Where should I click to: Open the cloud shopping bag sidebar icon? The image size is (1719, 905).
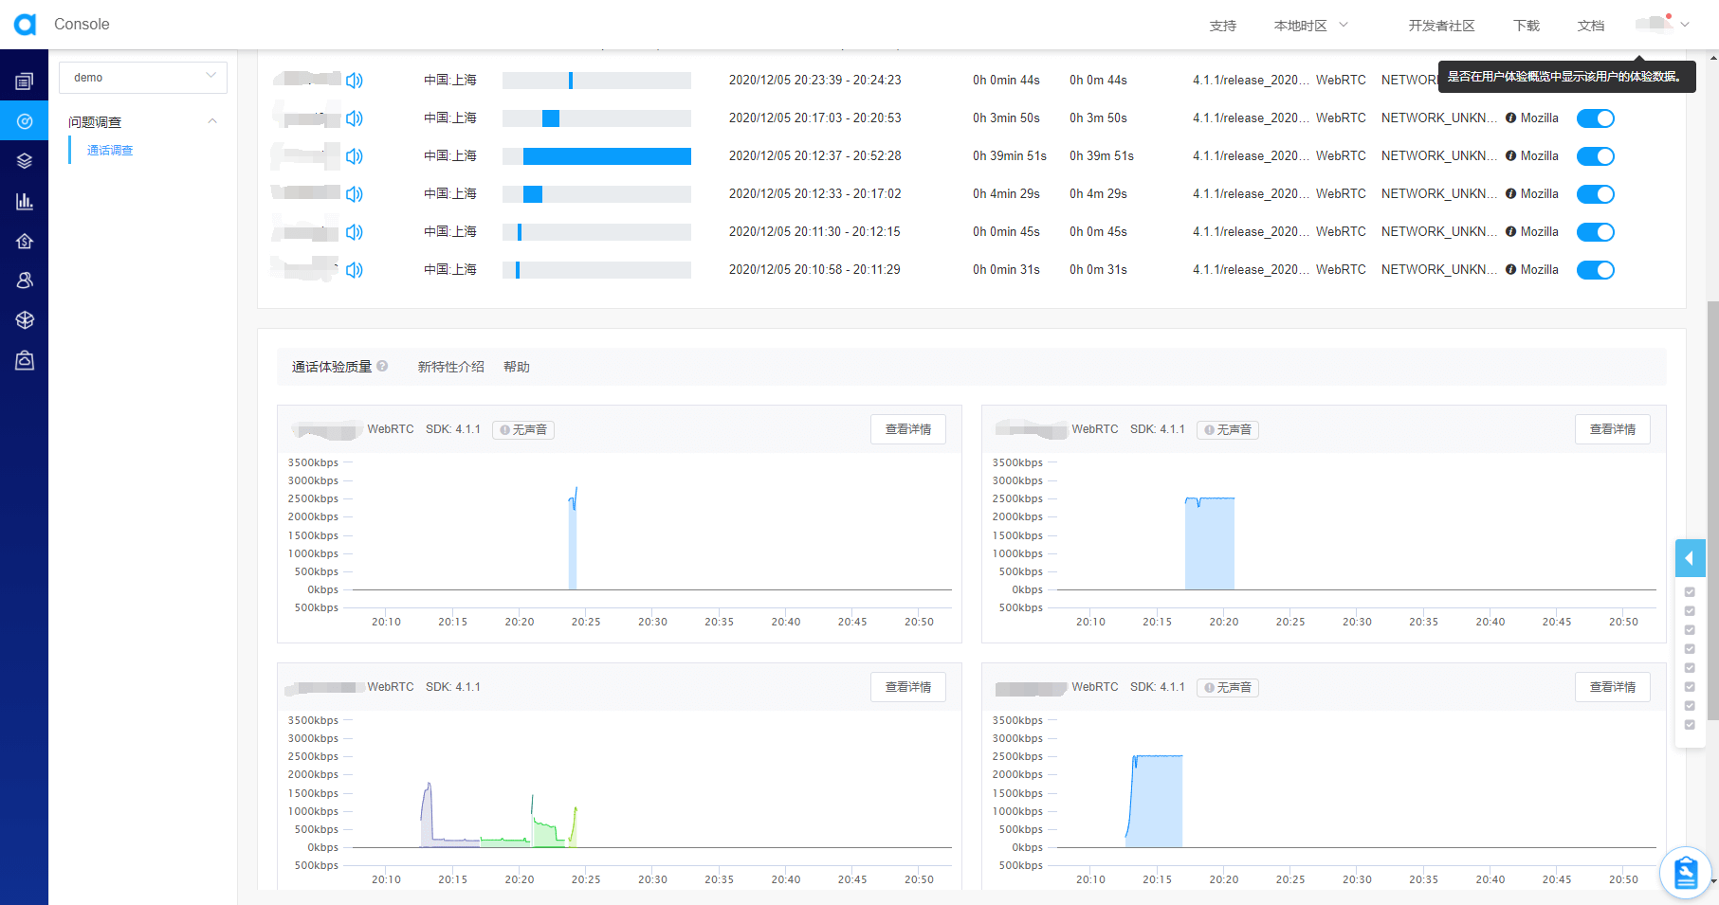click(25, 360)
